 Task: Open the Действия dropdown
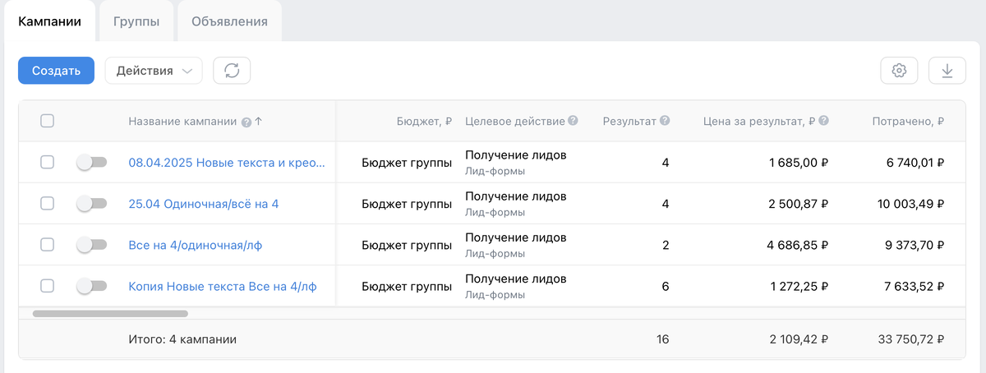[x=154, y=71]
